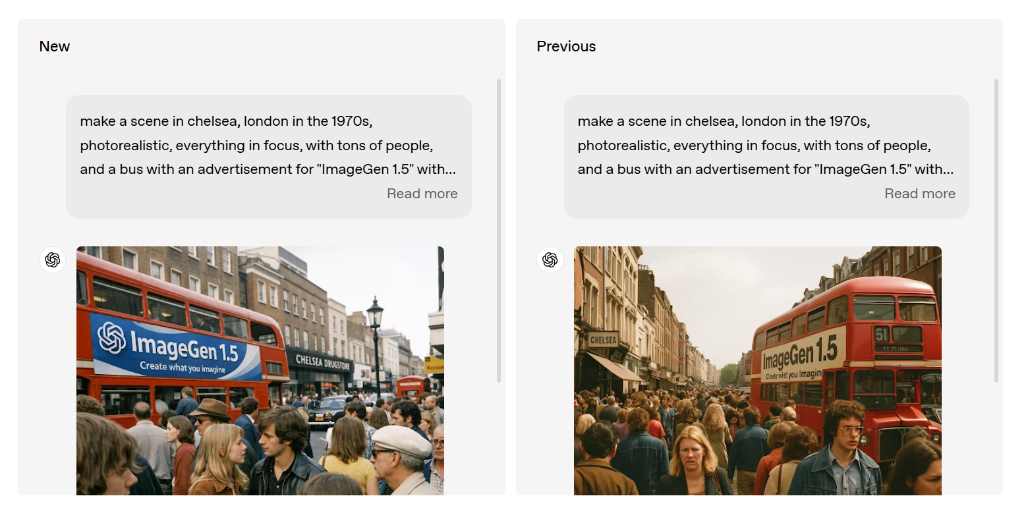
Task: Click ChatGPT logo icon in Previous panel
Action: click(550, 260)
